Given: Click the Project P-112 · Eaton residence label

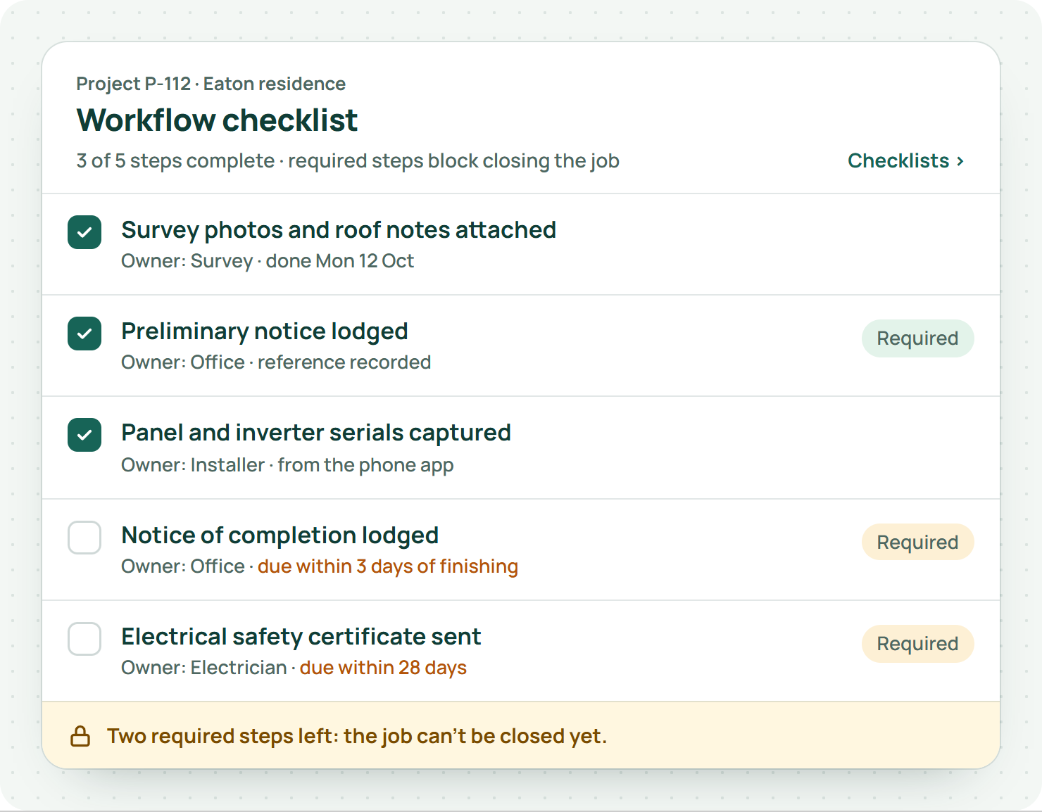Looking at the screenshot, I should coord(211,84).
